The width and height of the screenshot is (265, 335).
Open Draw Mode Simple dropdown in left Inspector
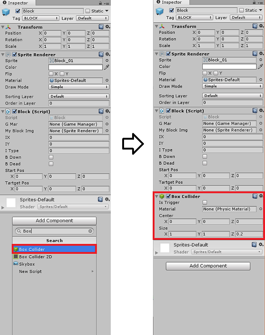pos(79,87)
